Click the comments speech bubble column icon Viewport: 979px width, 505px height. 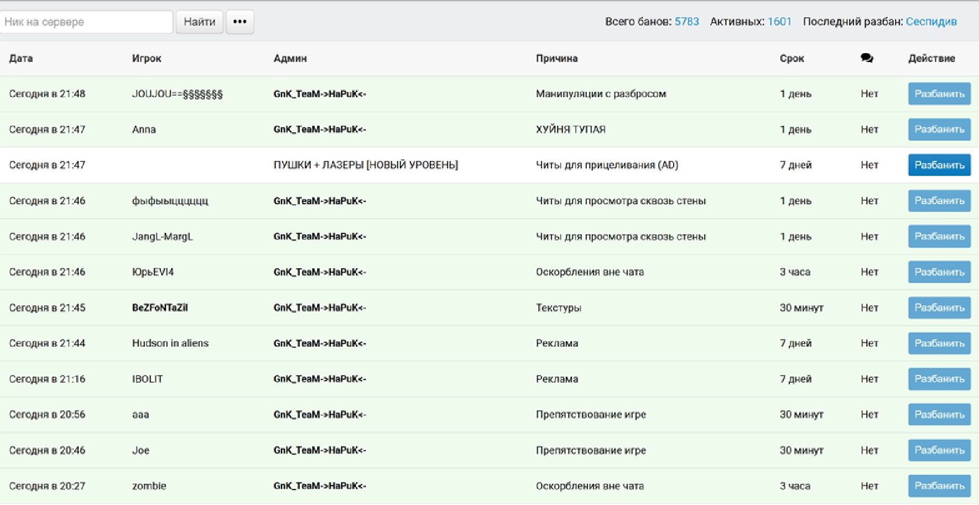tap(866, 58)
